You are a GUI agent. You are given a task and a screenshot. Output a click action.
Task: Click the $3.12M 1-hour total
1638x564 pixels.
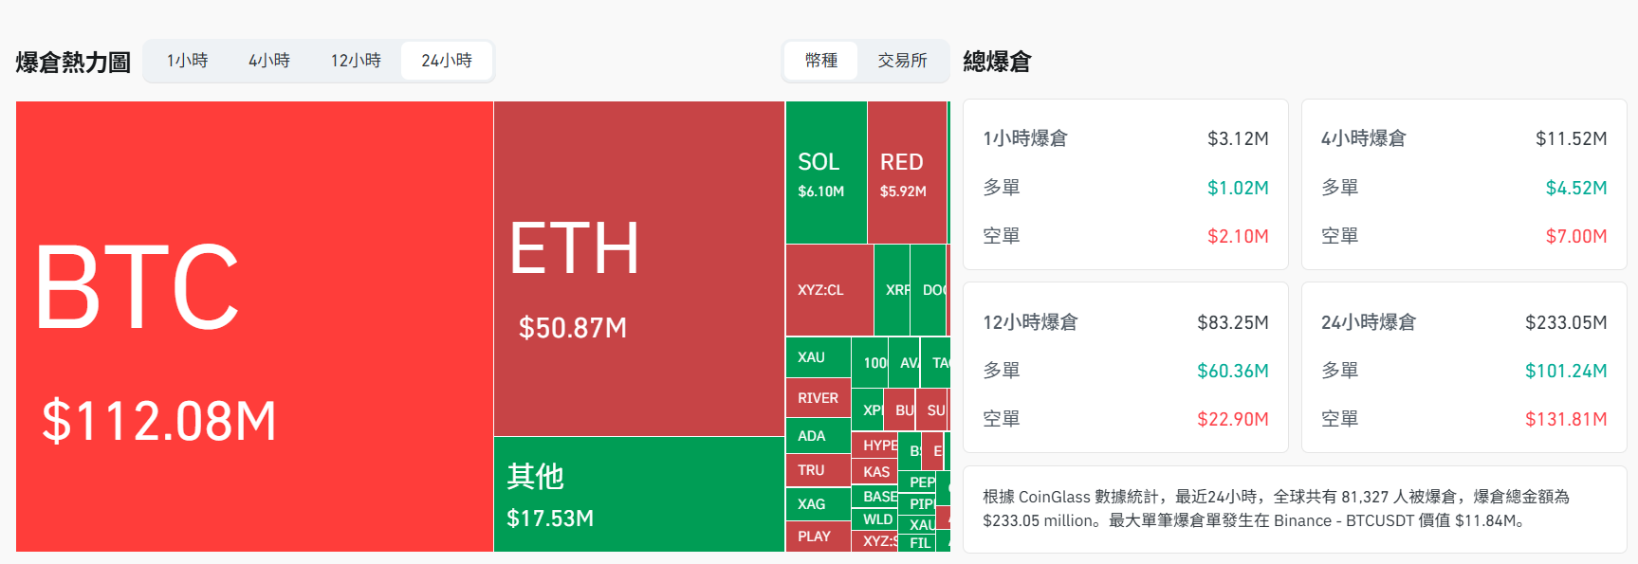coord(1238,138)
